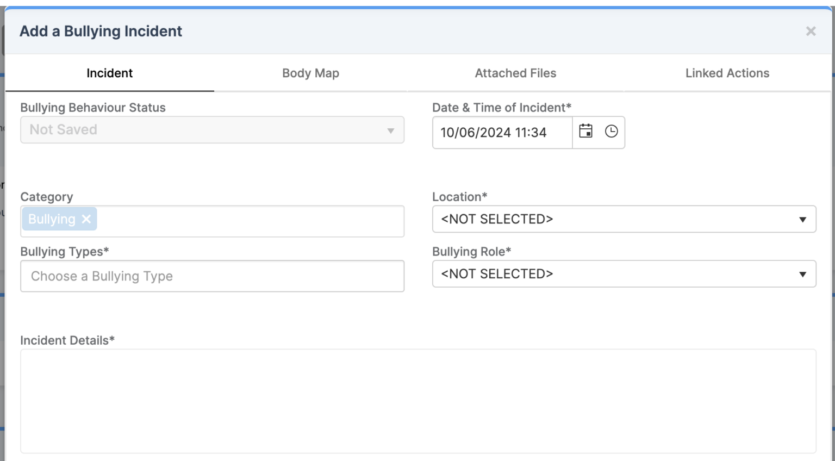The width and height of the screenshot is (835, 461).
Task: Click the Date & Time of Incident field
Action: coord(502,133)
